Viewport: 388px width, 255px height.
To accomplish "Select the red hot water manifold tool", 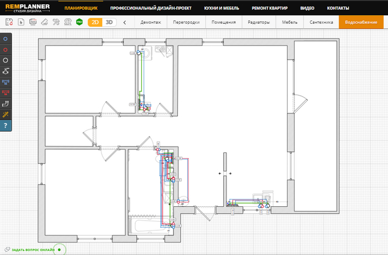I will (6, 92).
